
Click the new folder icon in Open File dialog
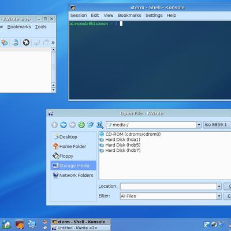click(91, 125)
